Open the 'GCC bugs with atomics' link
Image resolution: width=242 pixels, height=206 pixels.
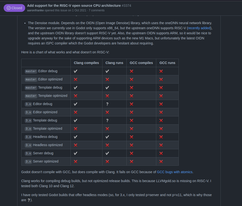point(174,172)
